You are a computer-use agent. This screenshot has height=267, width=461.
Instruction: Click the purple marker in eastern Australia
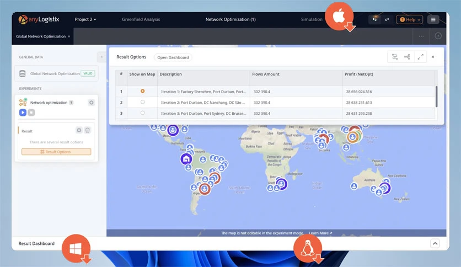(385, 188)
